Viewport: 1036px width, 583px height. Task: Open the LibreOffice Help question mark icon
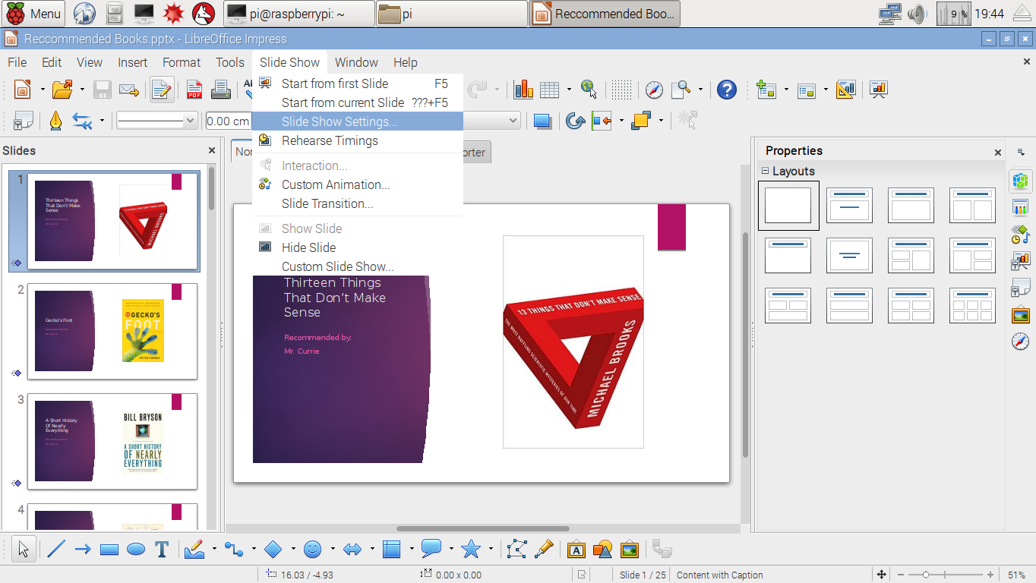pos(727,90)
